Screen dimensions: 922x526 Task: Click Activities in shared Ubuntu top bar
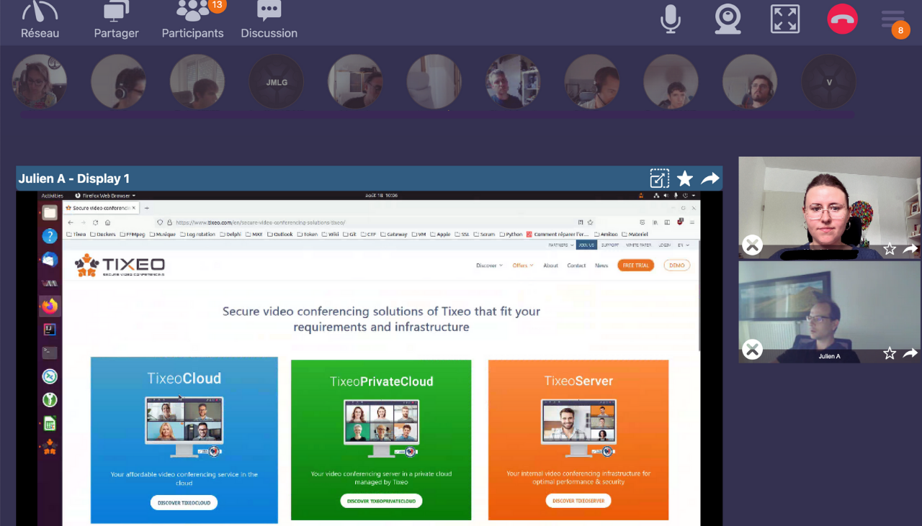53,196
